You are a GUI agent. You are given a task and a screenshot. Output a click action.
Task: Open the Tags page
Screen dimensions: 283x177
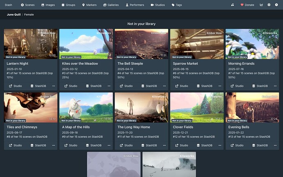coord(177,5)
